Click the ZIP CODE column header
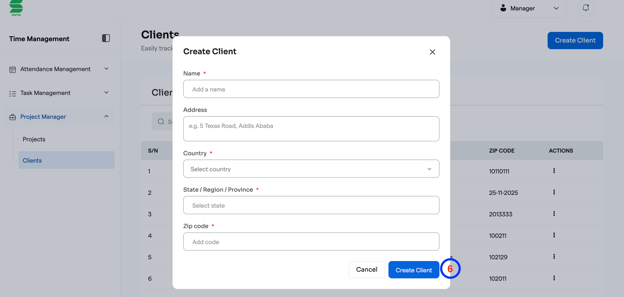This screenshot has width=624, height=297. [502, 151]
